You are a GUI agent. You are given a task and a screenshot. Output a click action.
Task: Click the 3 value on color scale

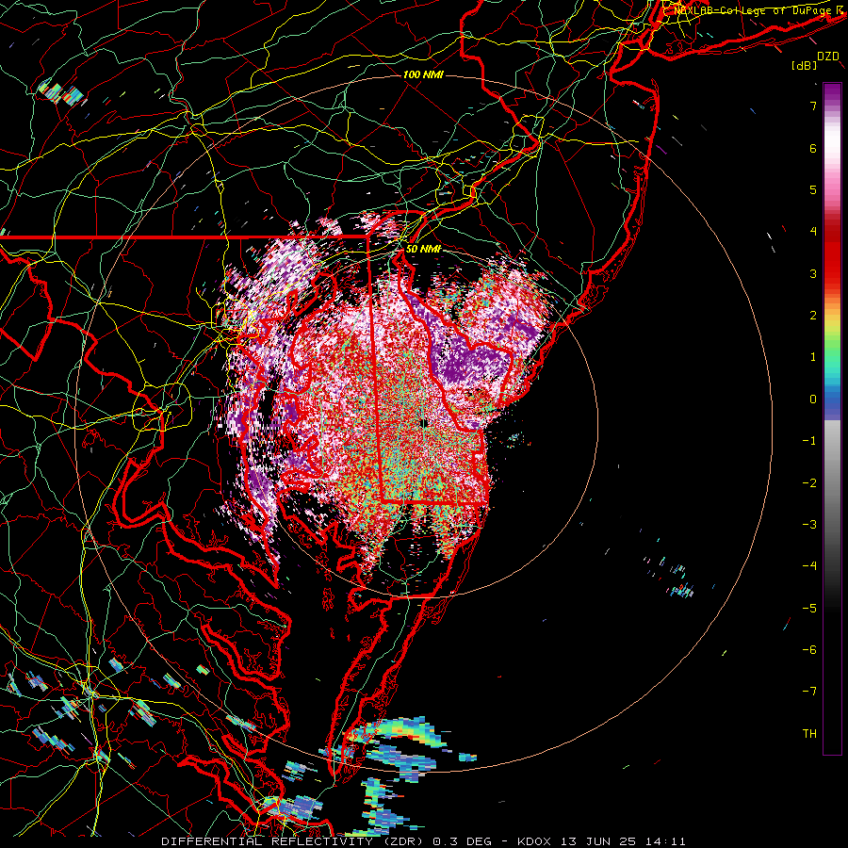point(813,273)
